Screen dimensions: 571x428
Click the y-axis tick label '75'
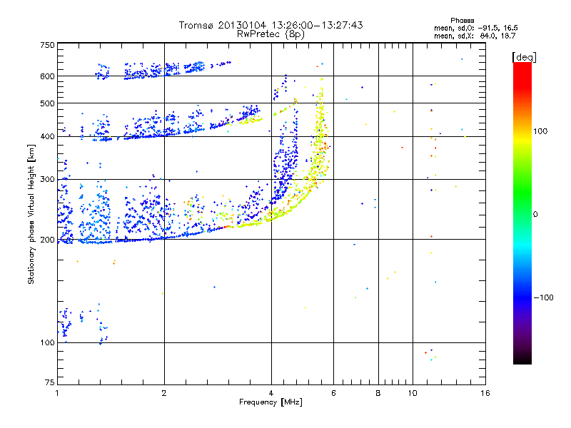coord(50,382)
